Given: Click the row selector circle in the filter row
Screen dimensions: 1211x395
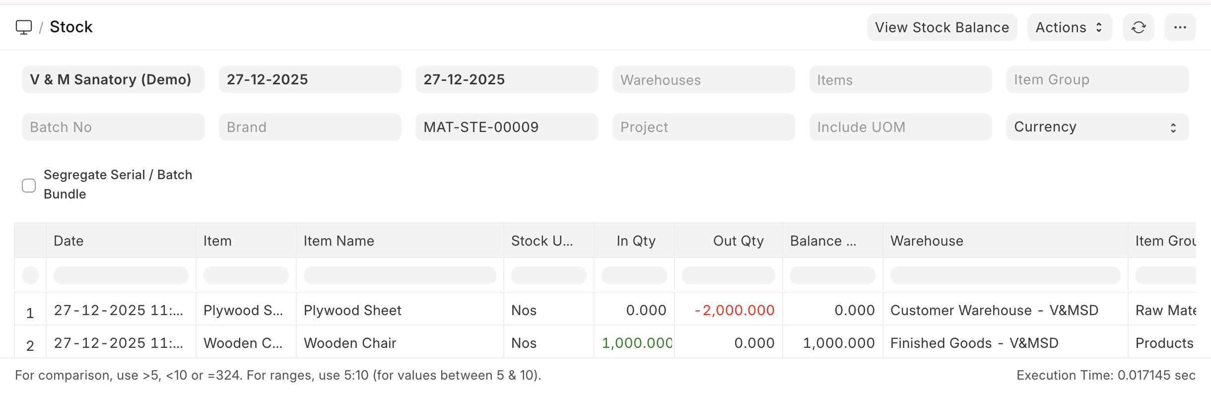Looking at the screenshot, I should 30,274.
